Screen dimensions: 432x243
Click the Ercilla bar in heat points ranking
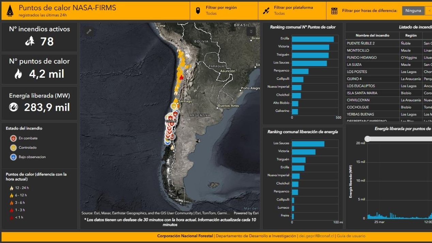click(312, 39)
